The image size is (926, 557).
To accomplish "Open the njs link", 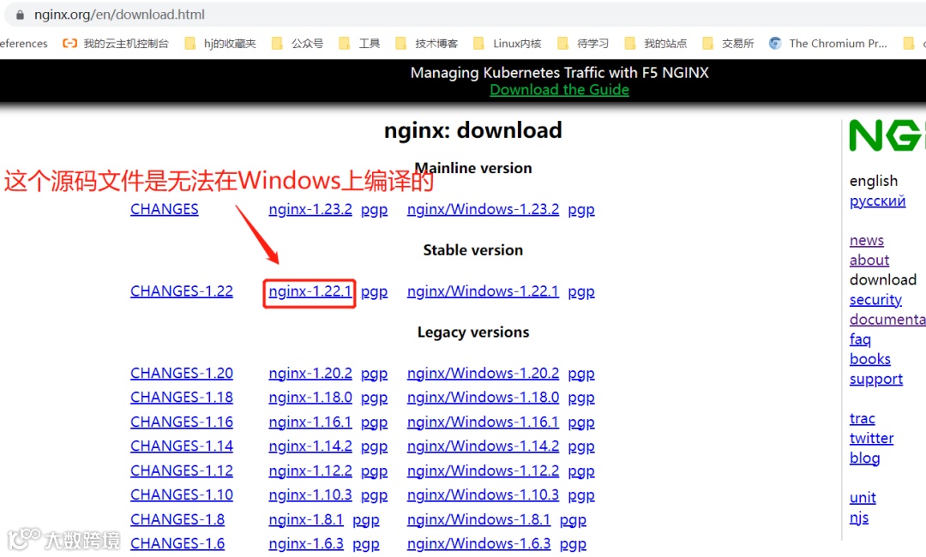I will pos(858,518).
